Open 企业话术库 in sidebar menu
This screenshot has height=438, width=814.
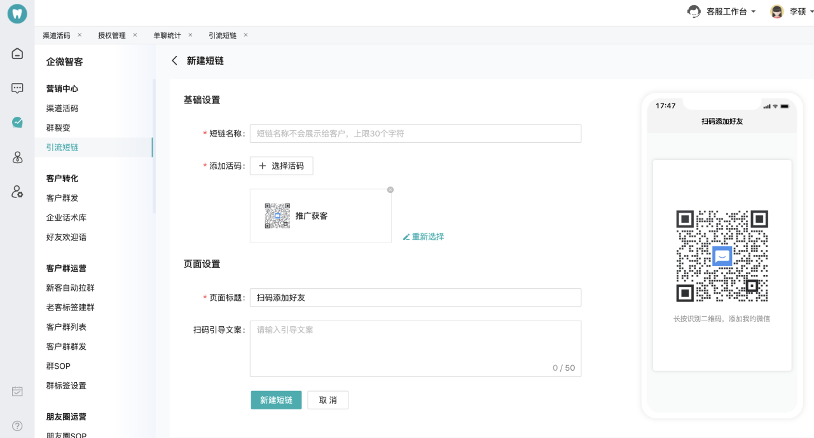[66, 218]
